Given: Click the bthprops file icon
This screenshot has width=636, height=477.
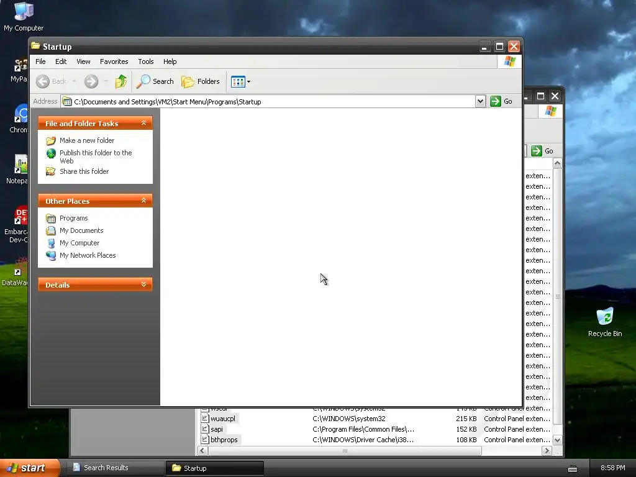Looking at the screenshot, I should pyautogui.click(x=205, y=440).
